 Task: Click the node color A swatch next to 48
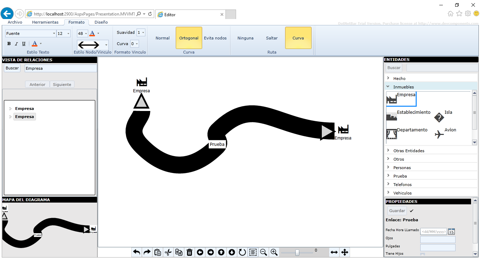(x=92, y=33)
